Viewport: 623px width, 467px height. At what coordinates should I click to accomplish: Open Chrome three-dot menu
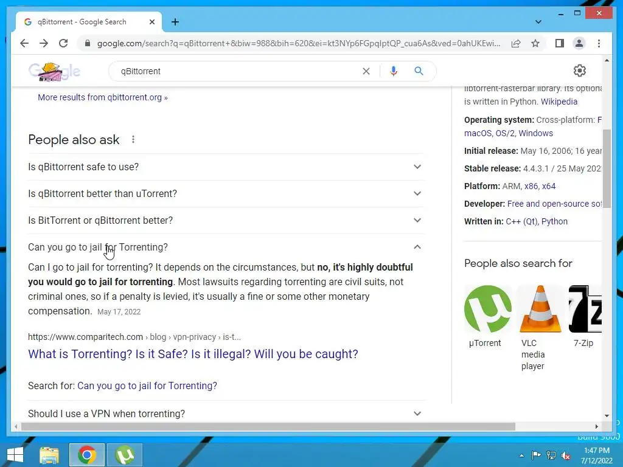[599, 43]
